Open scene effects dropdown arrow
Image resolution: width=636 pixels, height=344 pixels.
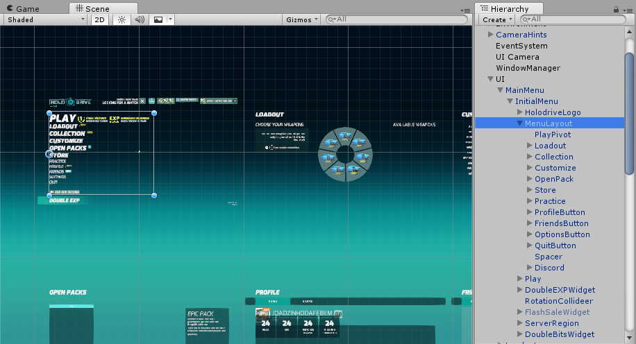tap(170, 19)
